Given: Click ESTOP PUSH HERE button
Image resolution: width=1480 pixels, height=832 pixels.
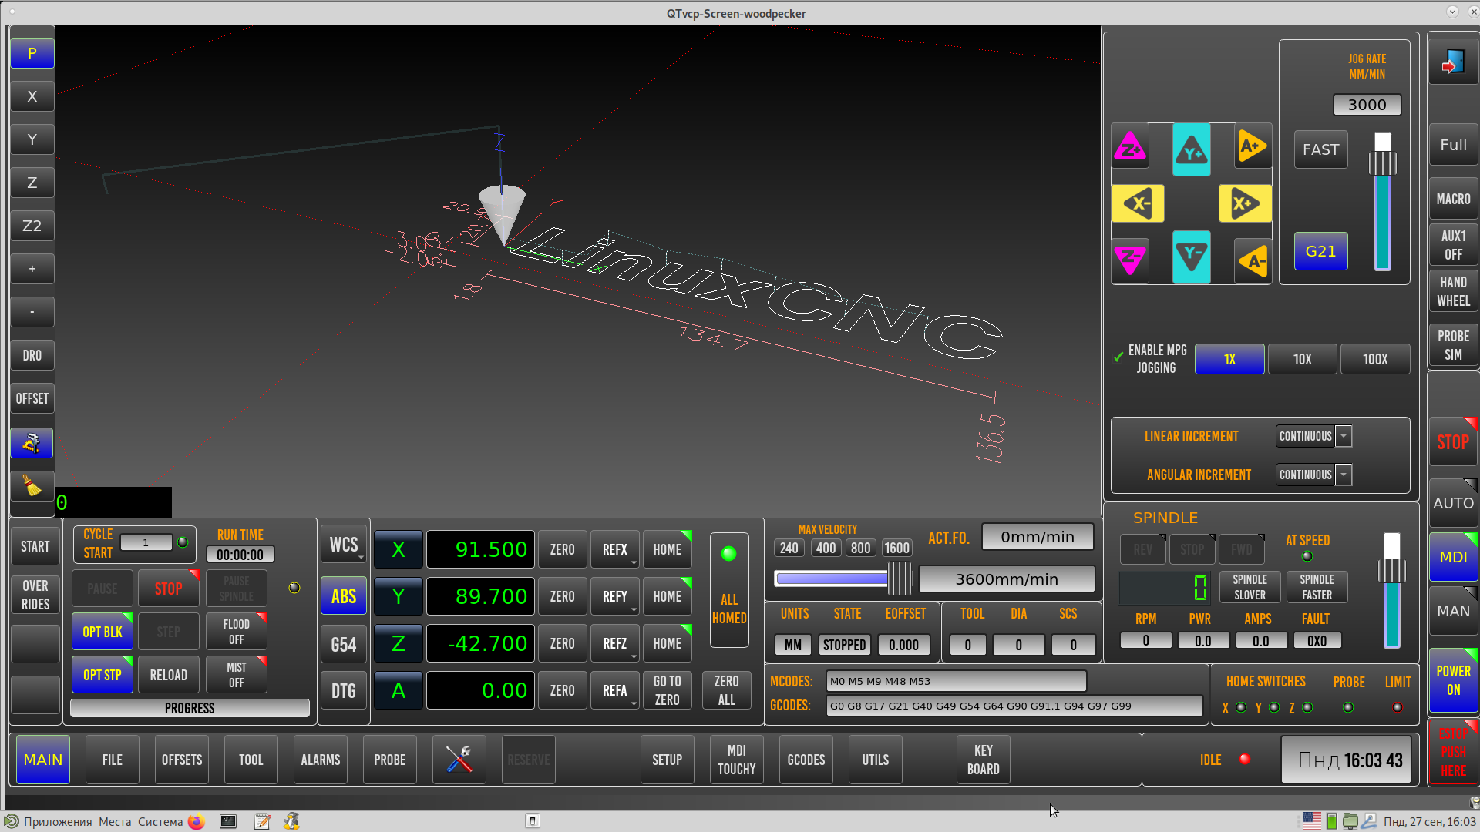Looking at the screenshot, I should 1453,753.
